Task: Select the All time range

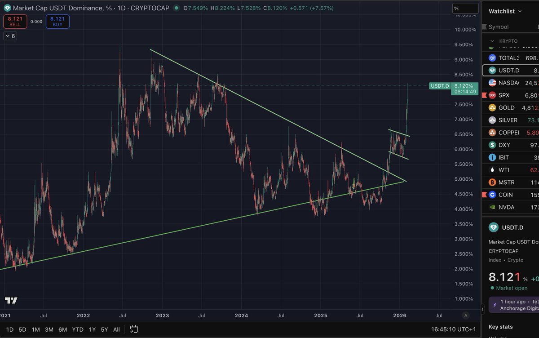Action: click(116, 329)
